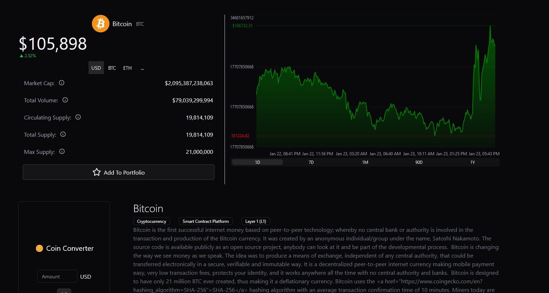Screen dimensions: 549x293
Task: Click the Circulating Supply value in its row
Action: click(x=199, y=117)
